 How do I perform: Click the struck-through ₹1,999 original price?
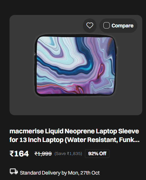43,154
